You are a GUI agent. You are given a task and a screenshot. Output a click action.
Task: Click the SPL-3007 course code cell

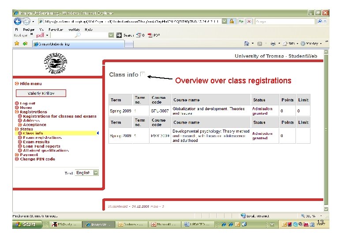[x=160, y=111]
